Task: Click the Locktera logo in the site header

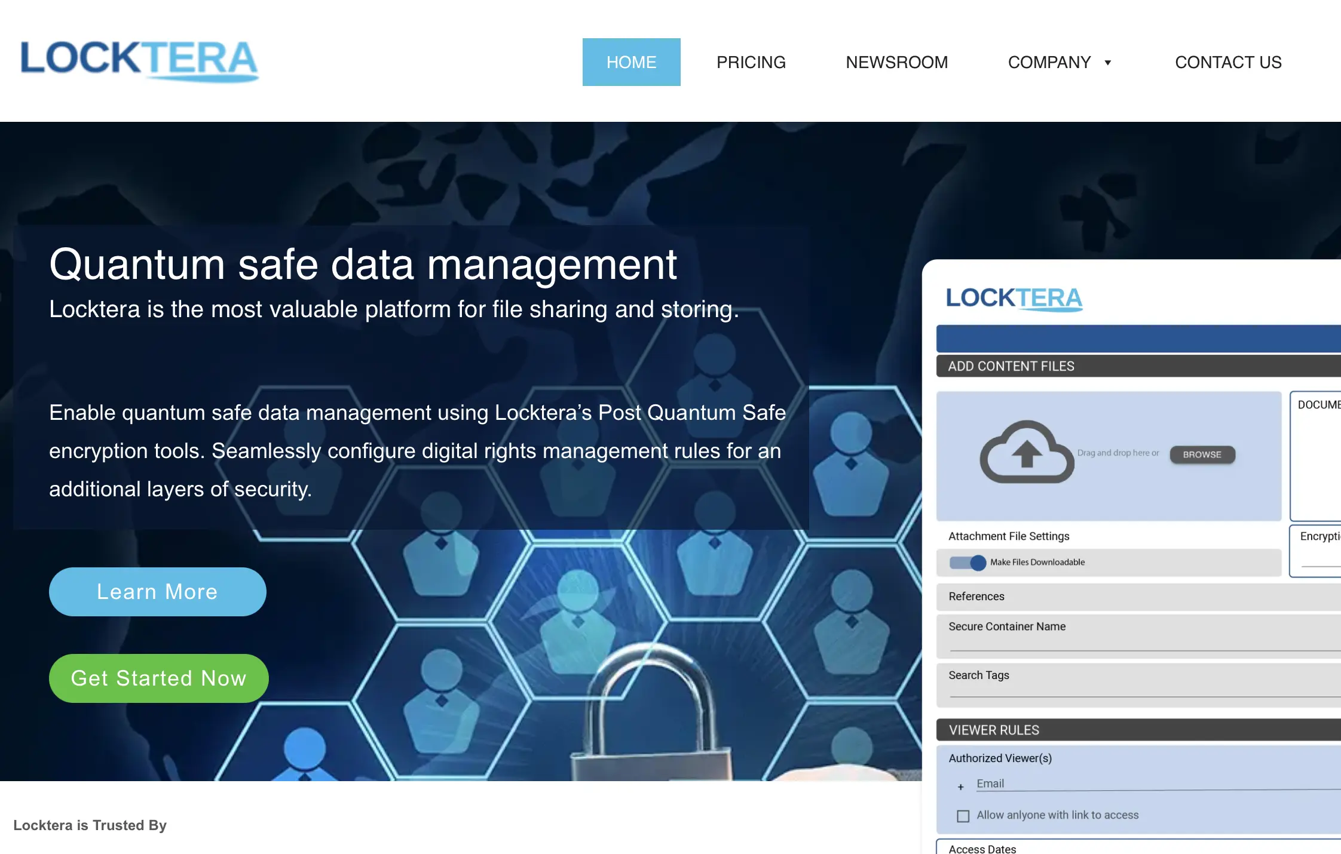Action: (x=137, y=62)
